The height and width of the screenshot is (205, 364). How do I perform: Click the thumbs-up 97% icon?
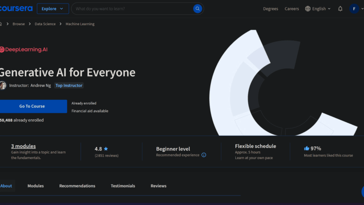(306, 148)
